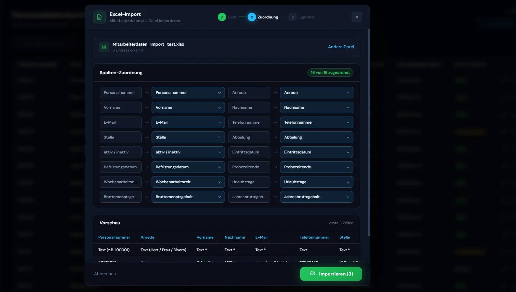Click the spreadsheet icon beside Mitarbeiterdaten_Import_test.xlsx
516x292 pixels.
coord(104,47)
